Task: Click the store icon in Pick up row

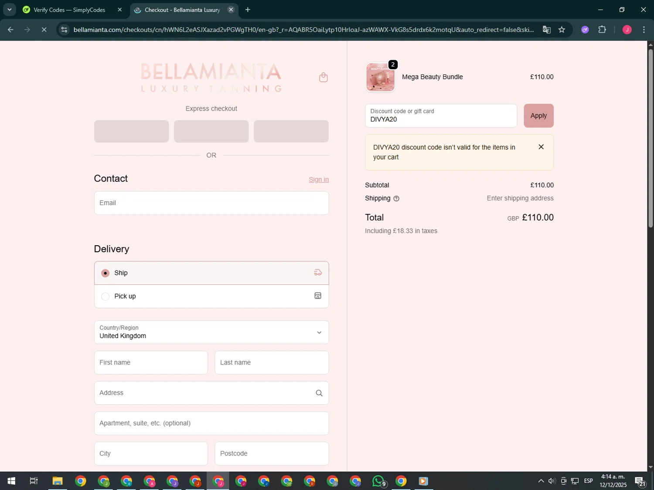Action: point(318,296)
